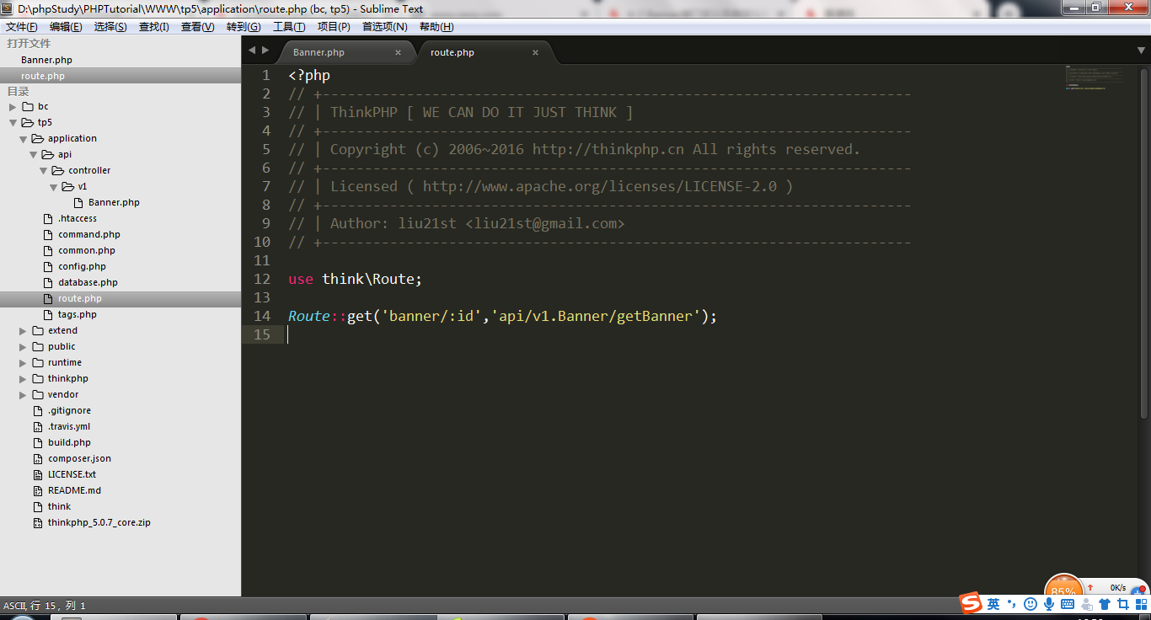This screenshot has height=620, width=1151.
Task: Collapse the controller folder arrow
Action: (x=43, y=171)
